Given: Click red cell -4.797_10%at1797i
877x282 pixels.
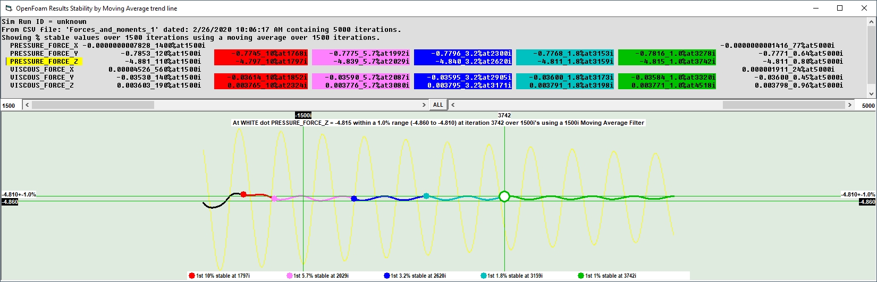Looking at the screenshot, I should pyautogui.click(x=261, y=62).
